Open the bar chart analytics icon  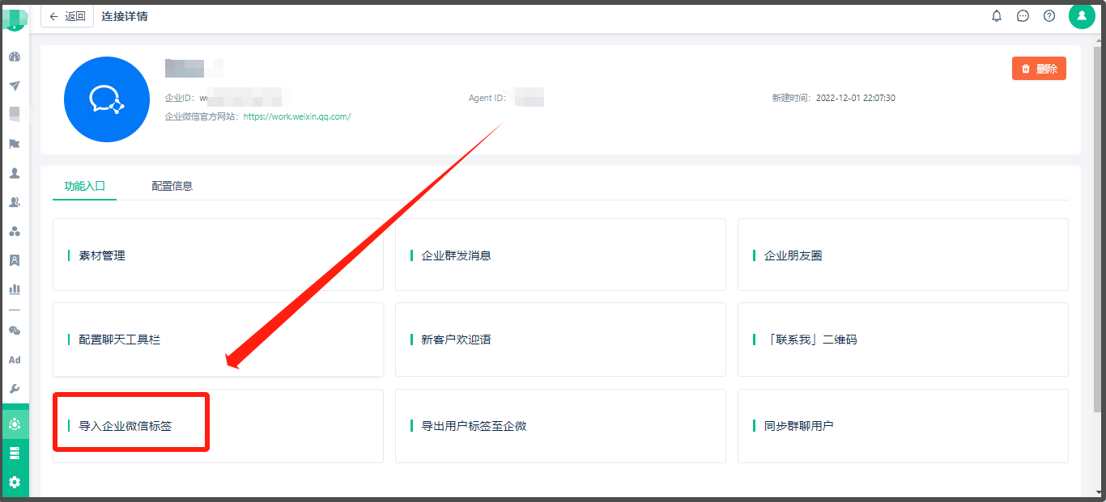(15, 289)
